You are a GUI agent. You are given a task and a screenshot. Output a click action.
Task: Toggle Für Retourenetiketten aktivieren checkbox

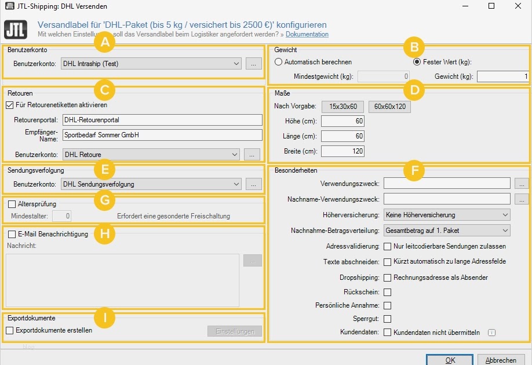point(10,105)
